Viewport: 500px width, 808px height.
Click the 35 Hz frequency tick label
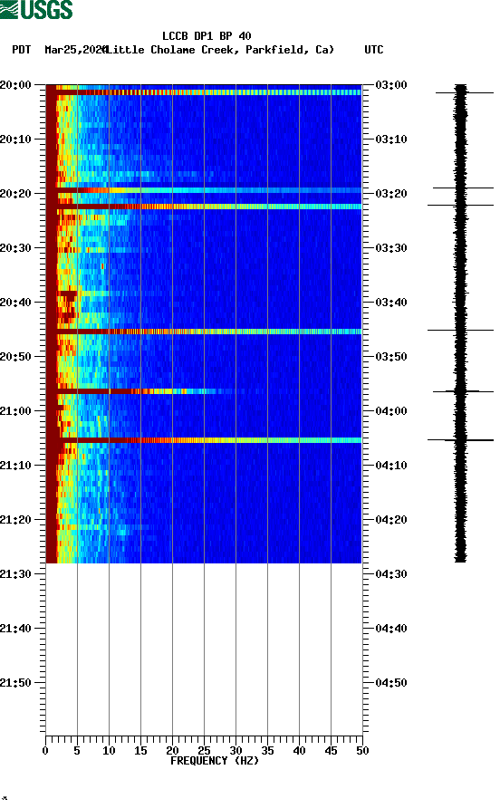(x=267, y=751)
